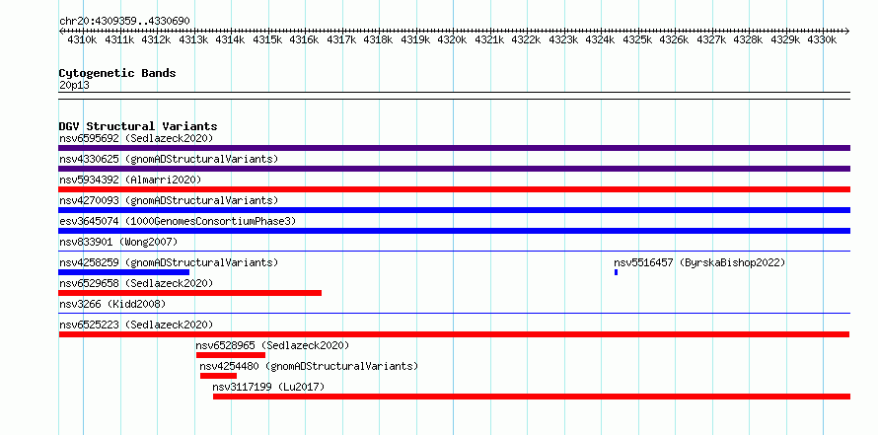Click the 4330k ruler tick label
The width and height of the screenshot is (878, 435).
coord(822,39)
